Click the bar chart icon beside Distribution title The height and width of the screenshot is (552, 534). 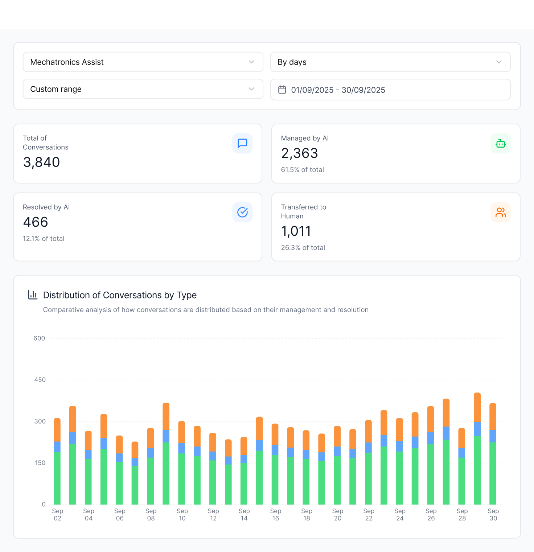(33, 295)
